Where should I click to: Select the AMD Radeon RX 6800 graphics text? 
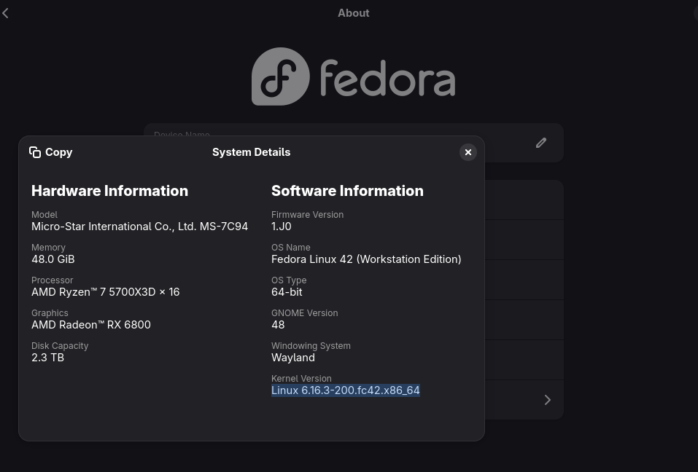coord(91,325)
